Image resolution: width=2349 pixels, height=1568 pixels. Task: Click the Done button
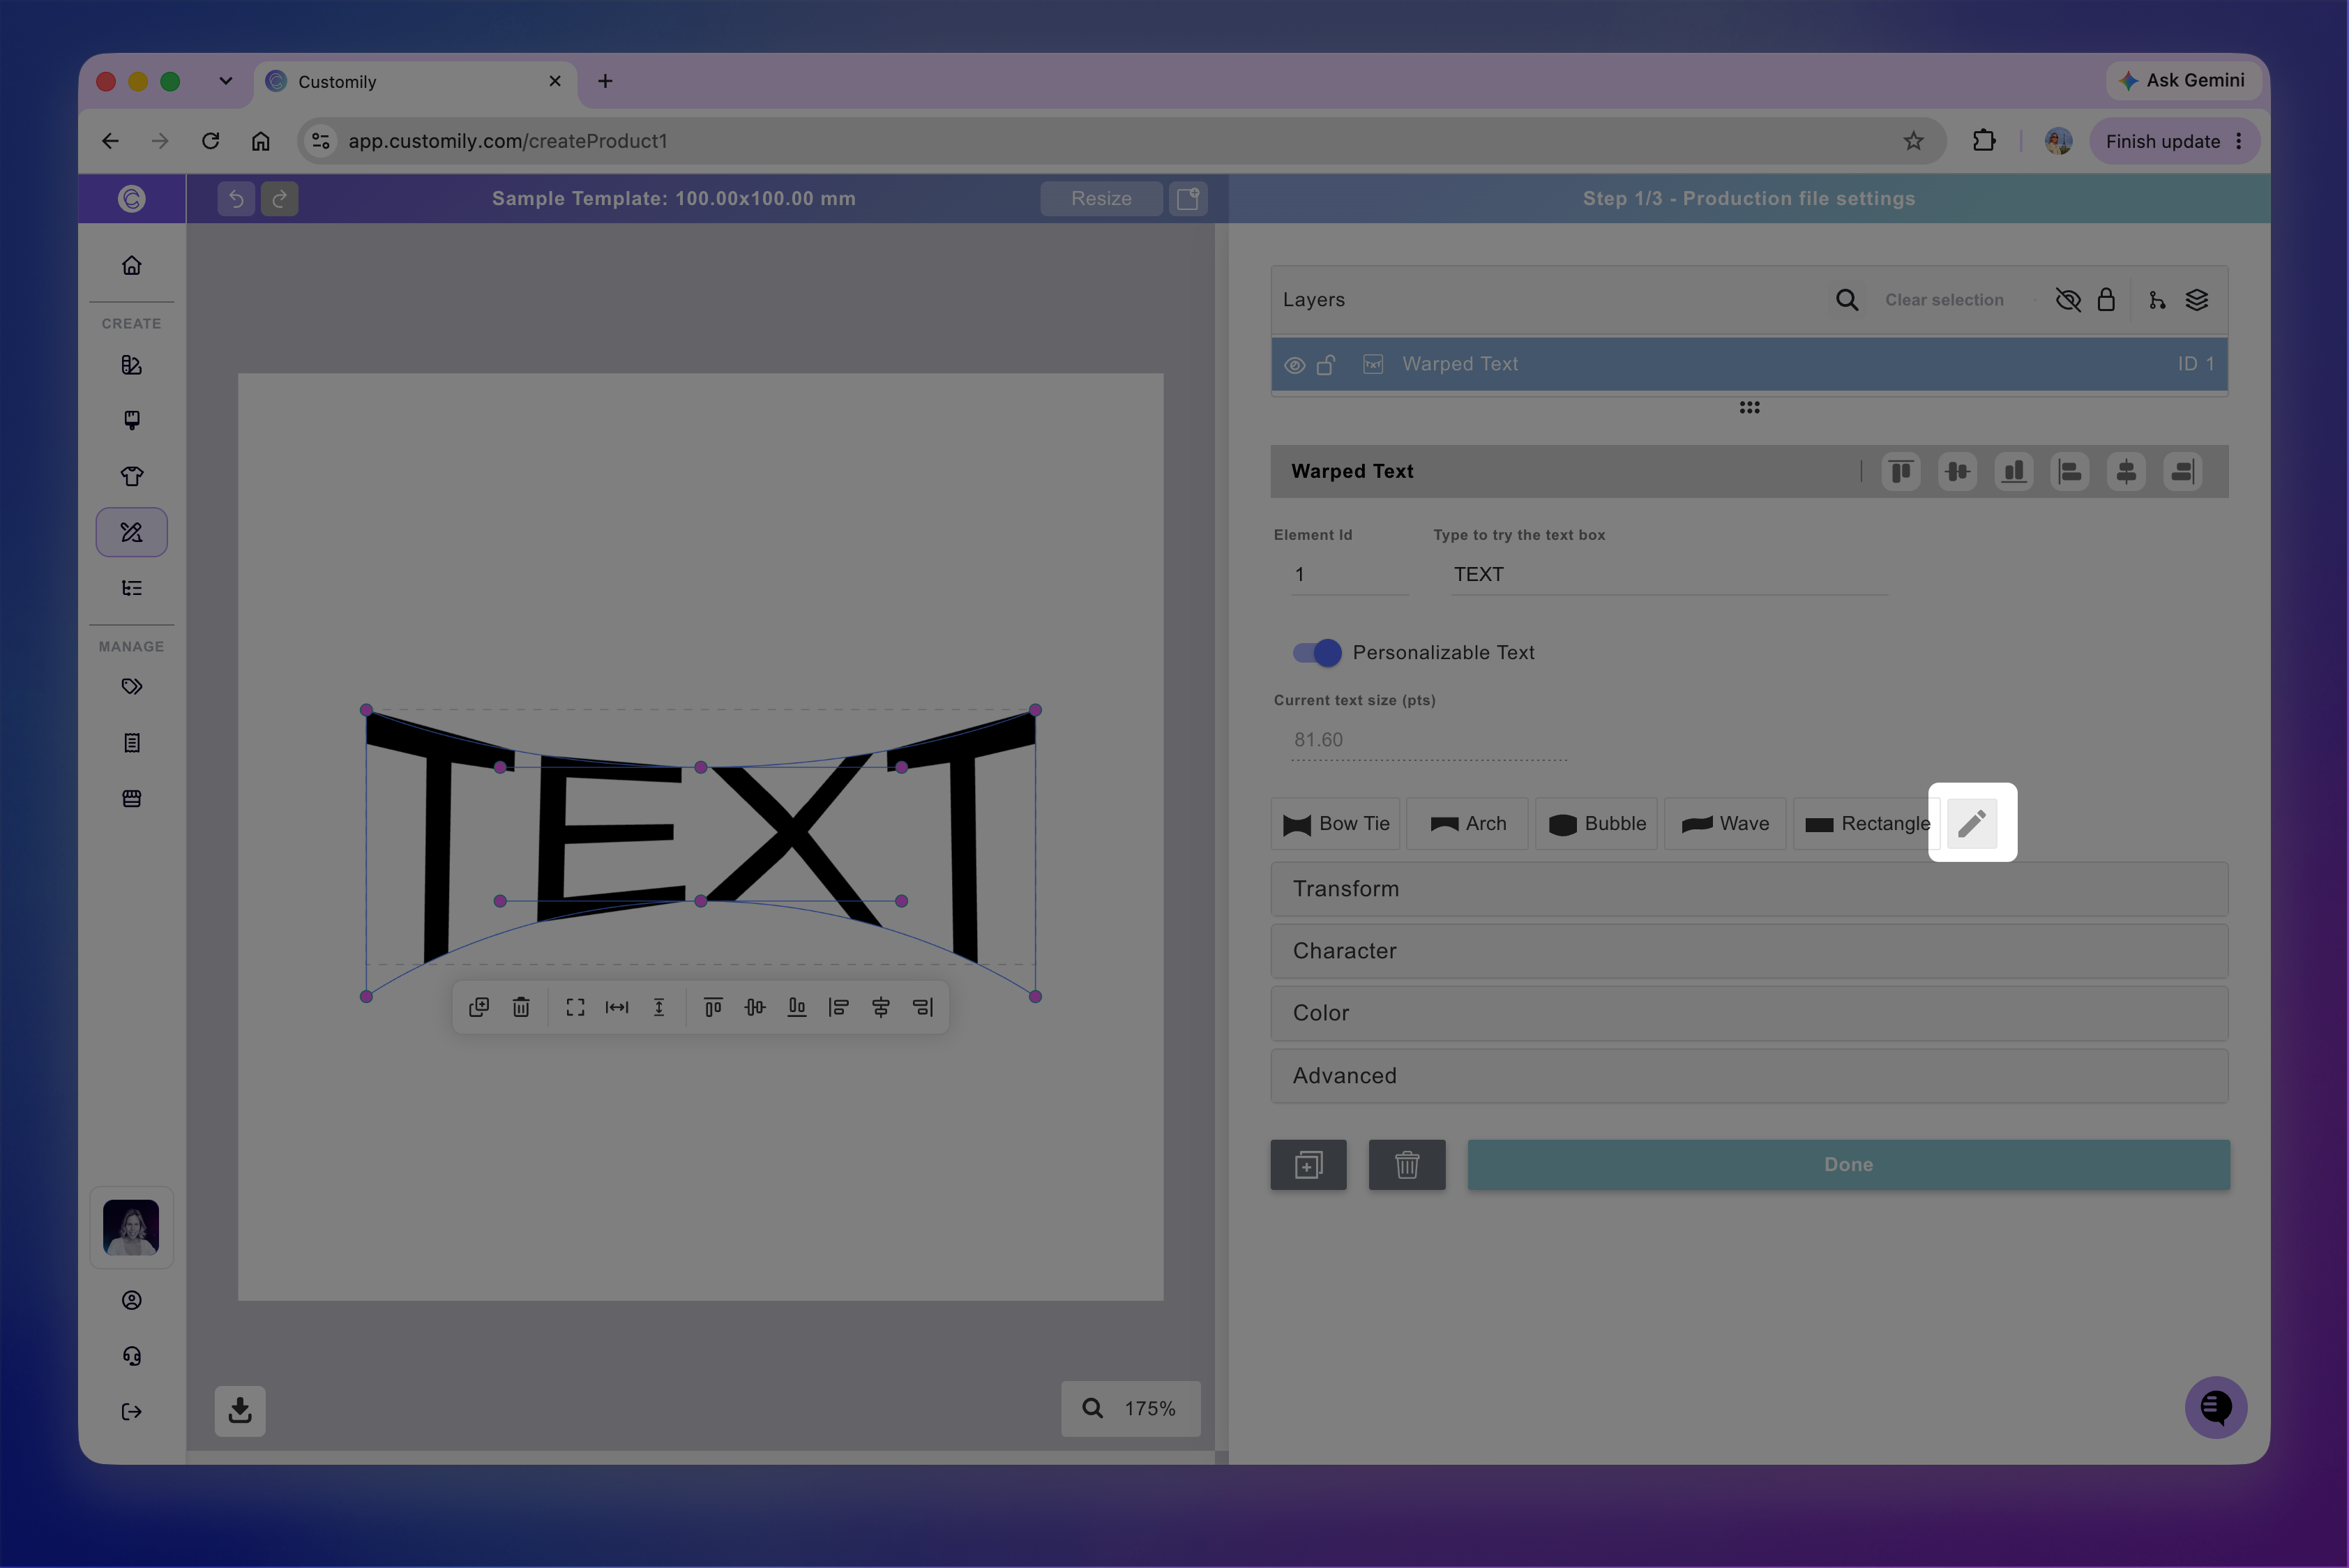(1848, 1165)
